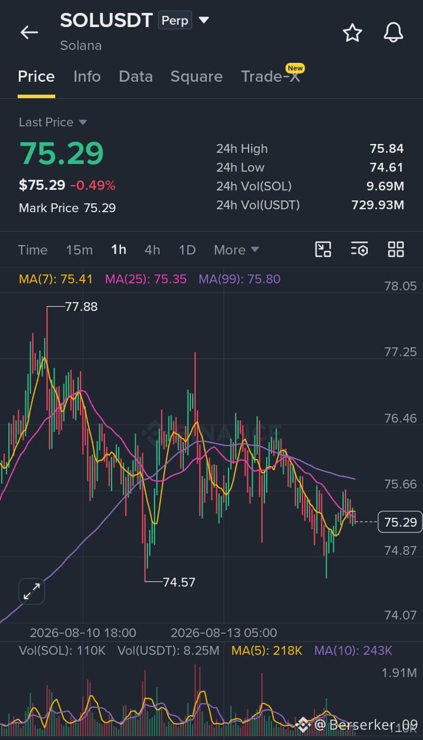Switch to the Price tab
The image size is (423, 740).
[36, 76]
